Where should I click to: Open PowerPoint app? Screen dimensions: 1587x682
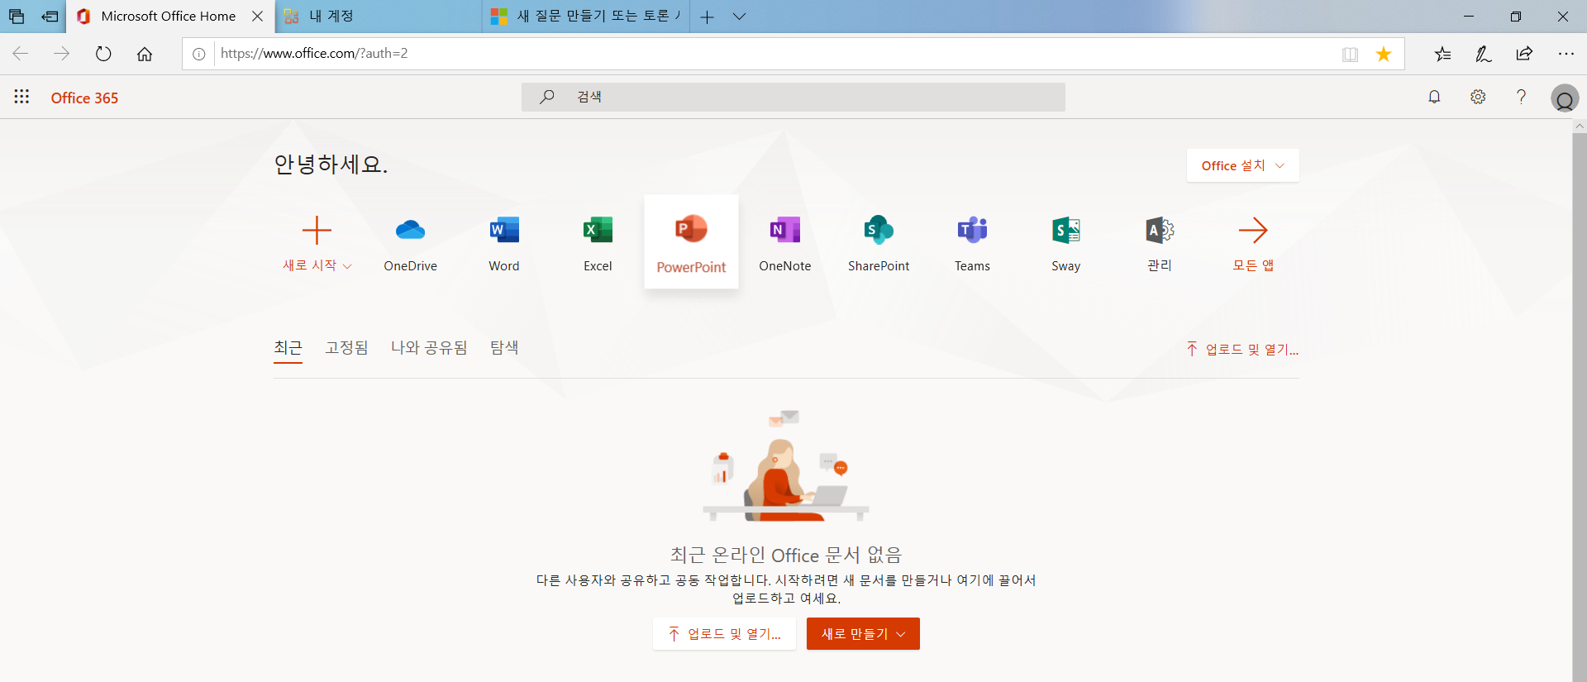click(691, 241)
